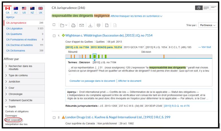
Task: Filter by Dommages subject
Action: (11, 116)
